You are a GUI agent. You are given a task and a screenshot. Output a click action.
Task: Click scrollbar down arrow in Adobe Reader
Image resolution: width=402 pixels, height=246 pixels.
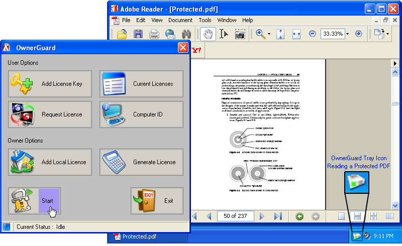click(395, 205)
